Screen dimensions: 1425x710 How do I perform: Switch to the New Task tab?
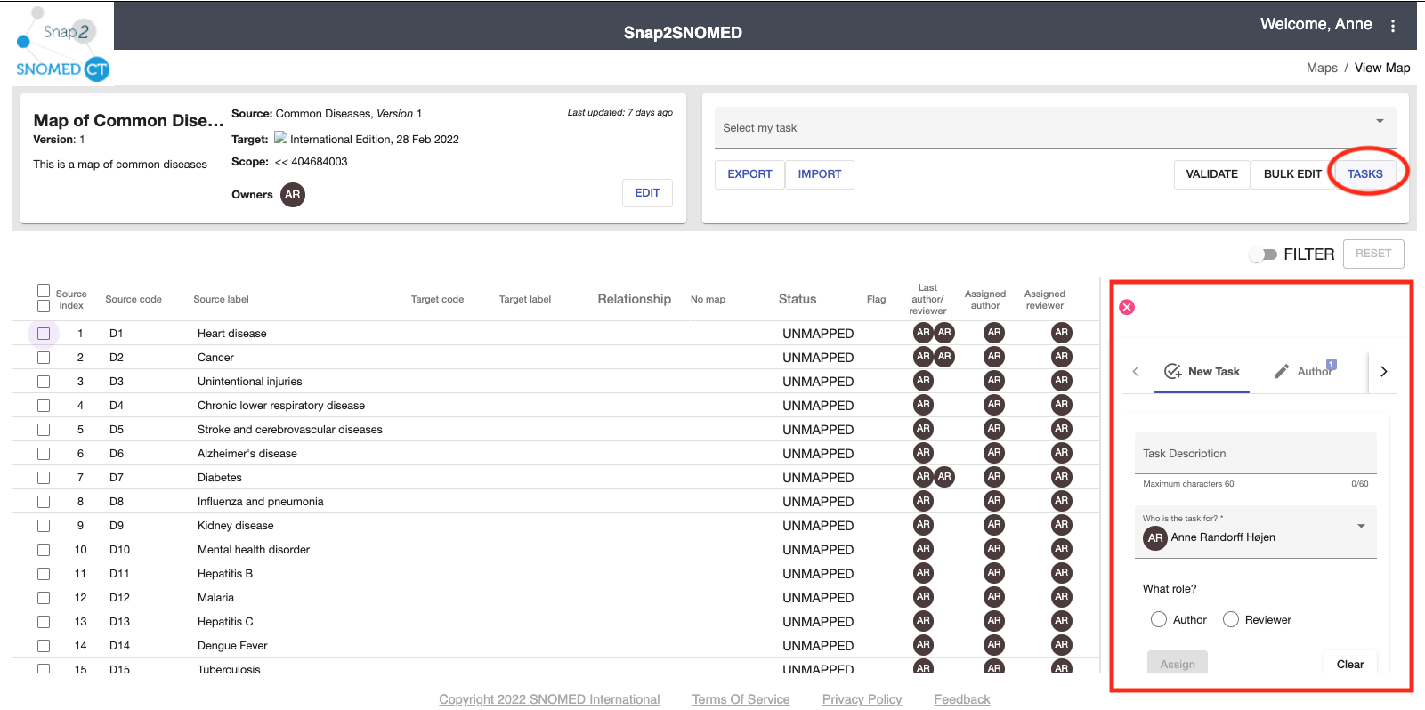point(1202,372)
